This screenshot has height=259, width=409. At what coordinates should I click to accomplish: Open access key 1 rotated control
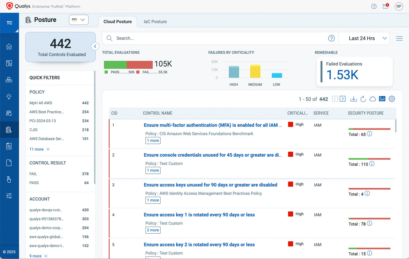[199, 215]
